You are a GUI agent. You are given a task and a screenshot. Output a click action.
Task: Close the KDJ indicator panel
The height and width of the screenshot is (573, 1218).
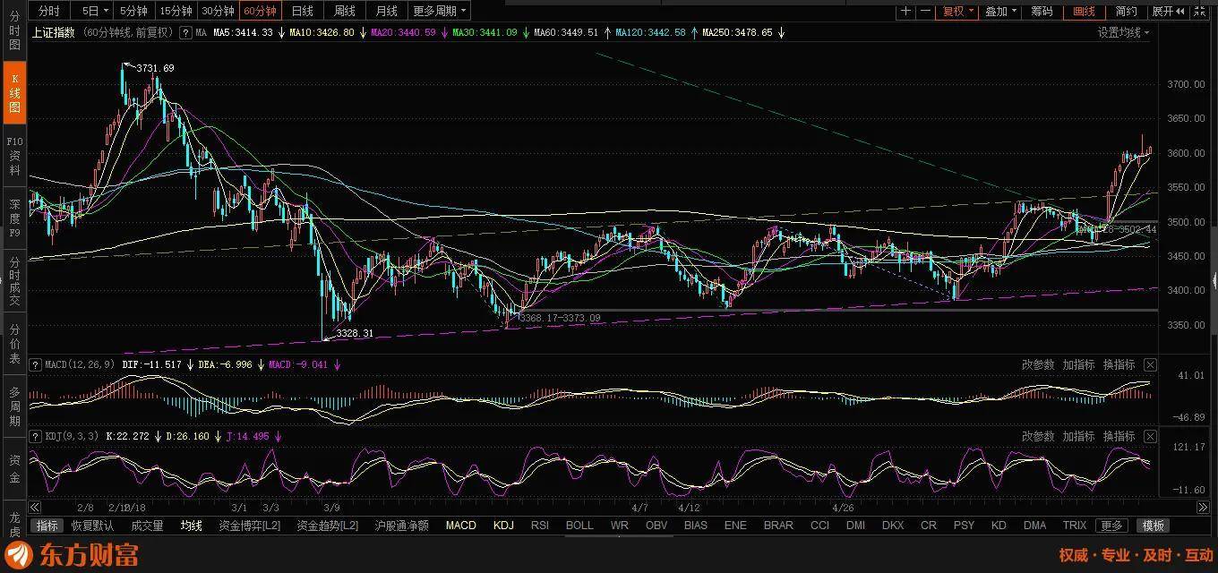1151,436
